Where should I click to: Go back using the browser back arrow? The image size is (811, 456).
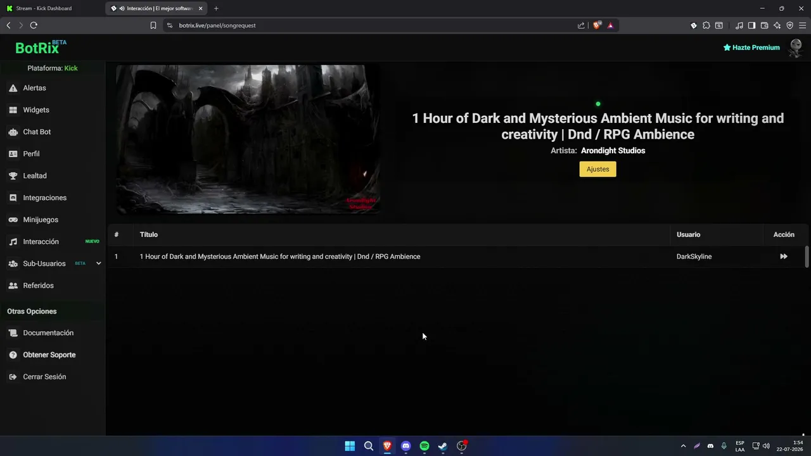tap(8, 25)
